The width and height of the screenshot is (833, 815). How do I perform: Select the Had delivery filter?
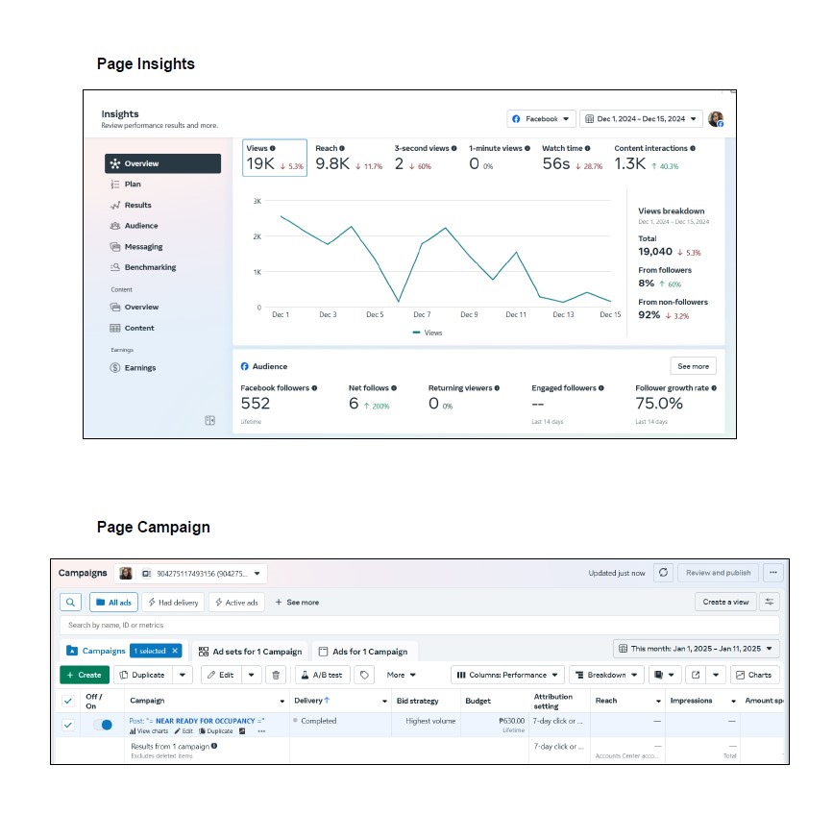coord(173,603)
